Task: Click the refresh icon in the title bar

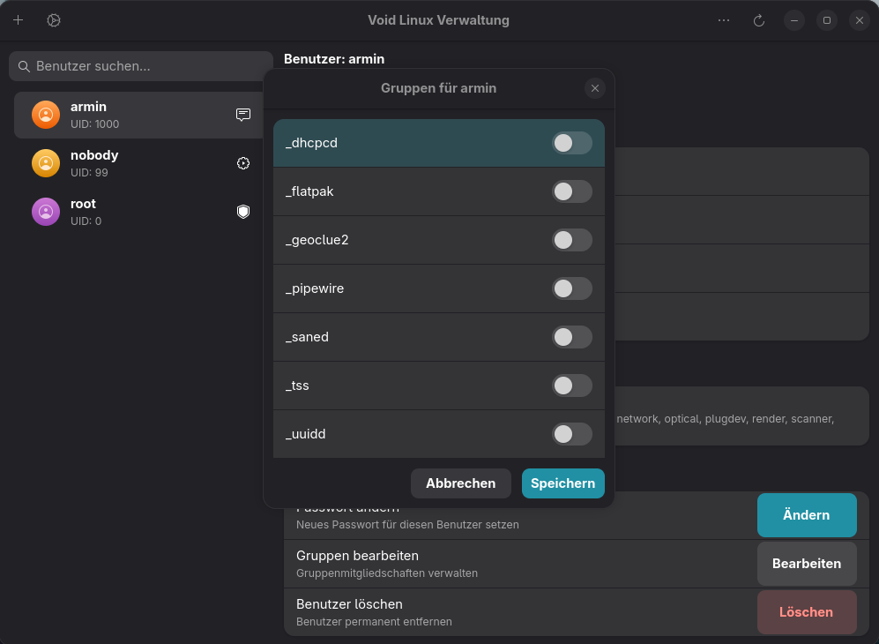Action: pos(758,20)
